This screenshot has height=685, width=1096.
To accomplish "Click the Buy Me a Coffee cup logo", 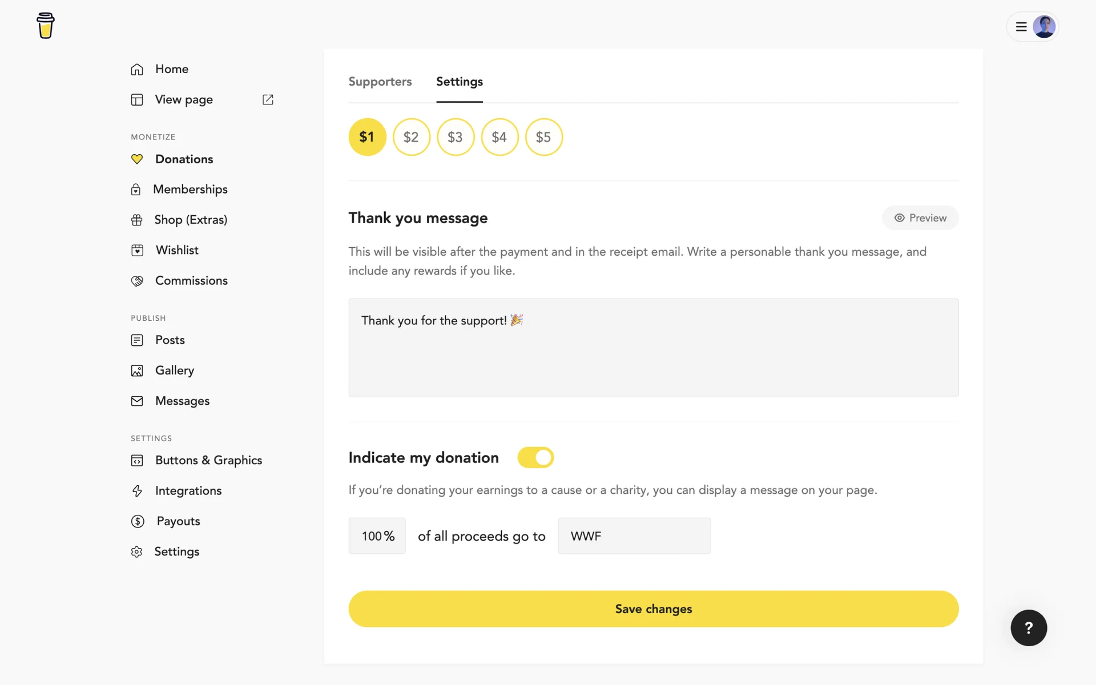I will coord(45,26).
